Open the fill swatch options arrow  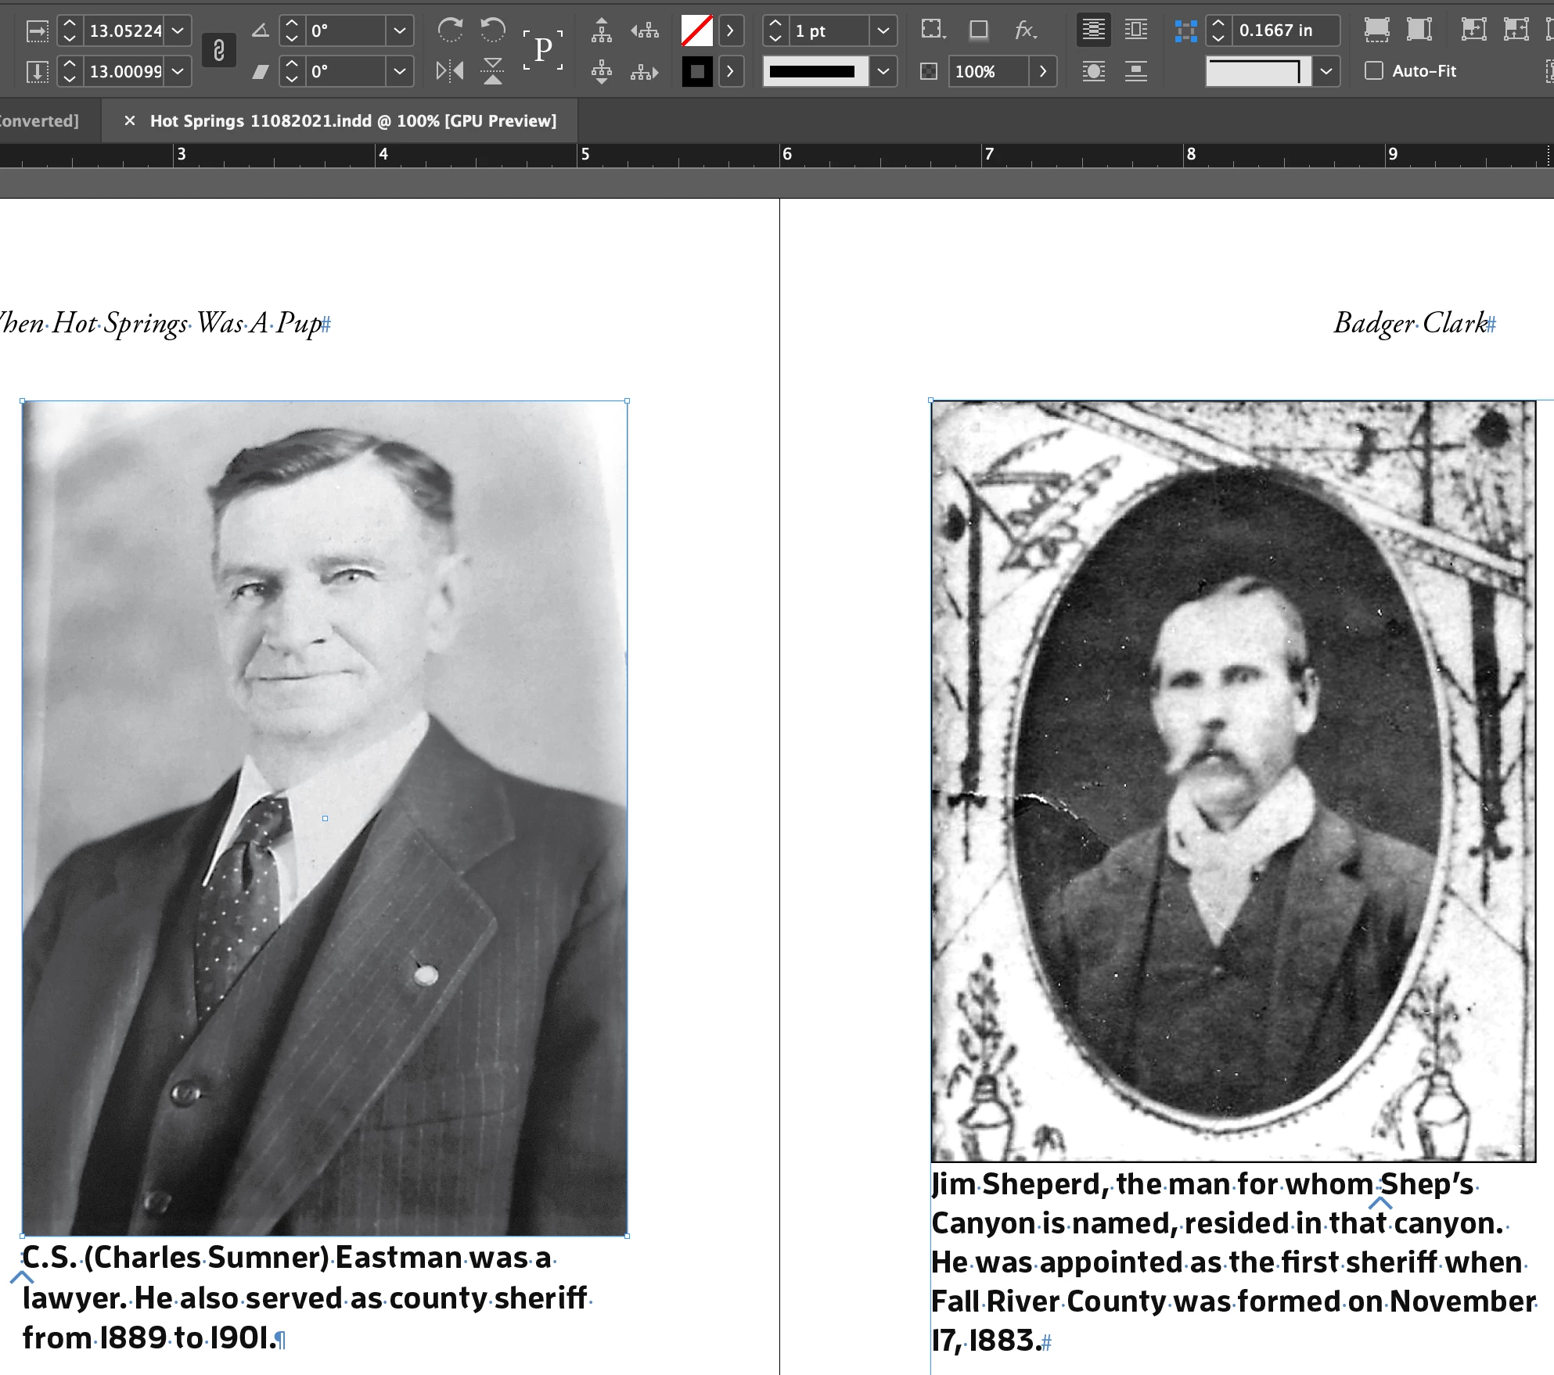(730, 31)
